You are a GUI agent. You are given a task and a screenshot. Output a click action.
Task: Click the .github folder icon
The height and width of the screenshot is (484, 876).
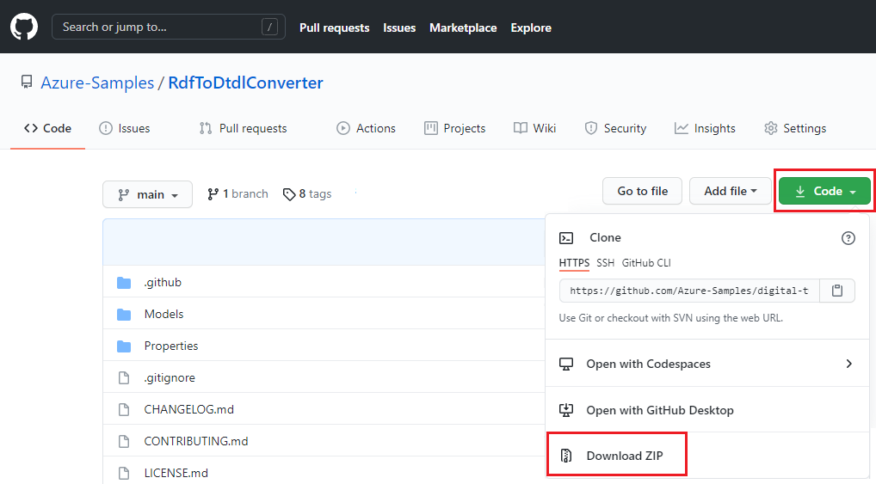coord(123,283)
